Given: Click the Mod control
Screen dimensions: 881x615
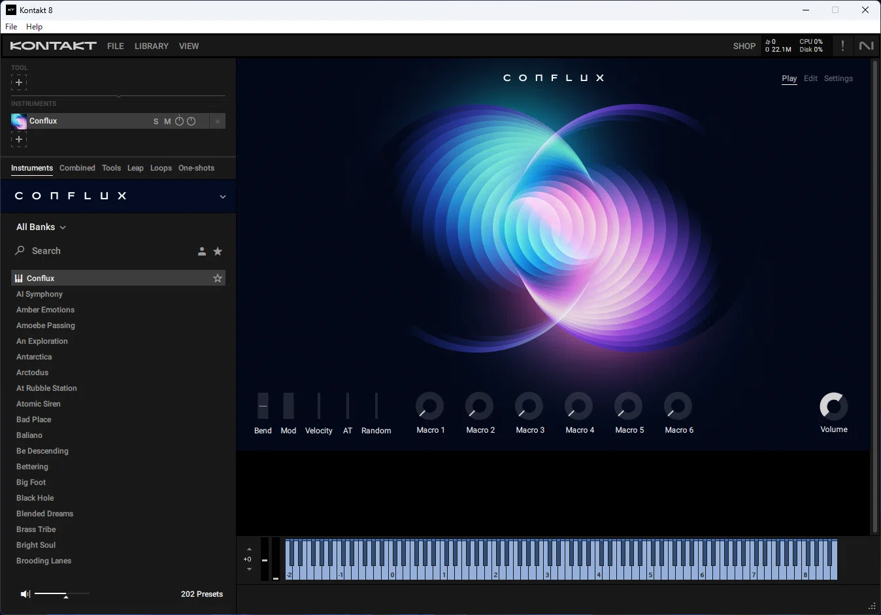Looking at the screenshot, I should click(288, 406).
